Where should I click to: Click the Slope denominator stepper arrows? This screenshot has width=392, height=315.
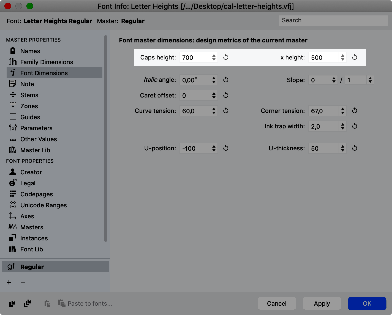(370, 80)
